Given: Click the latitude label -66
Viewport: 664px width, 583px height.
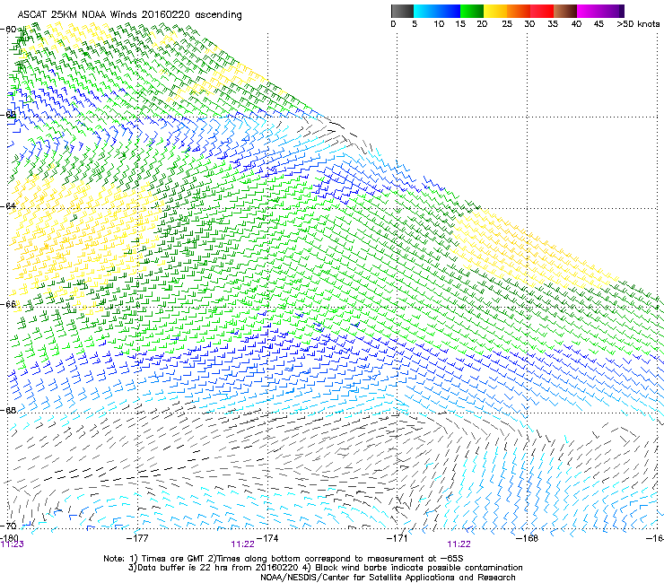Looking at the screenshot, I should click(8, 304).
